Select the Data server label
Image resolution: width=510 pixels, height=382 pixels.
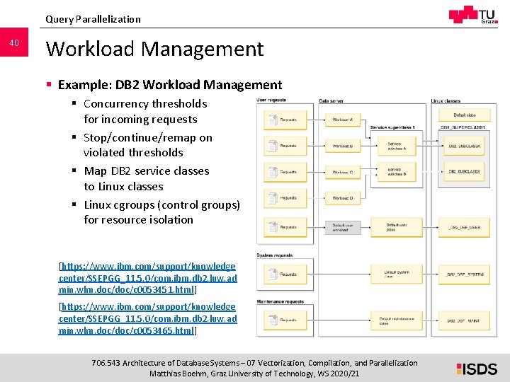331,101
